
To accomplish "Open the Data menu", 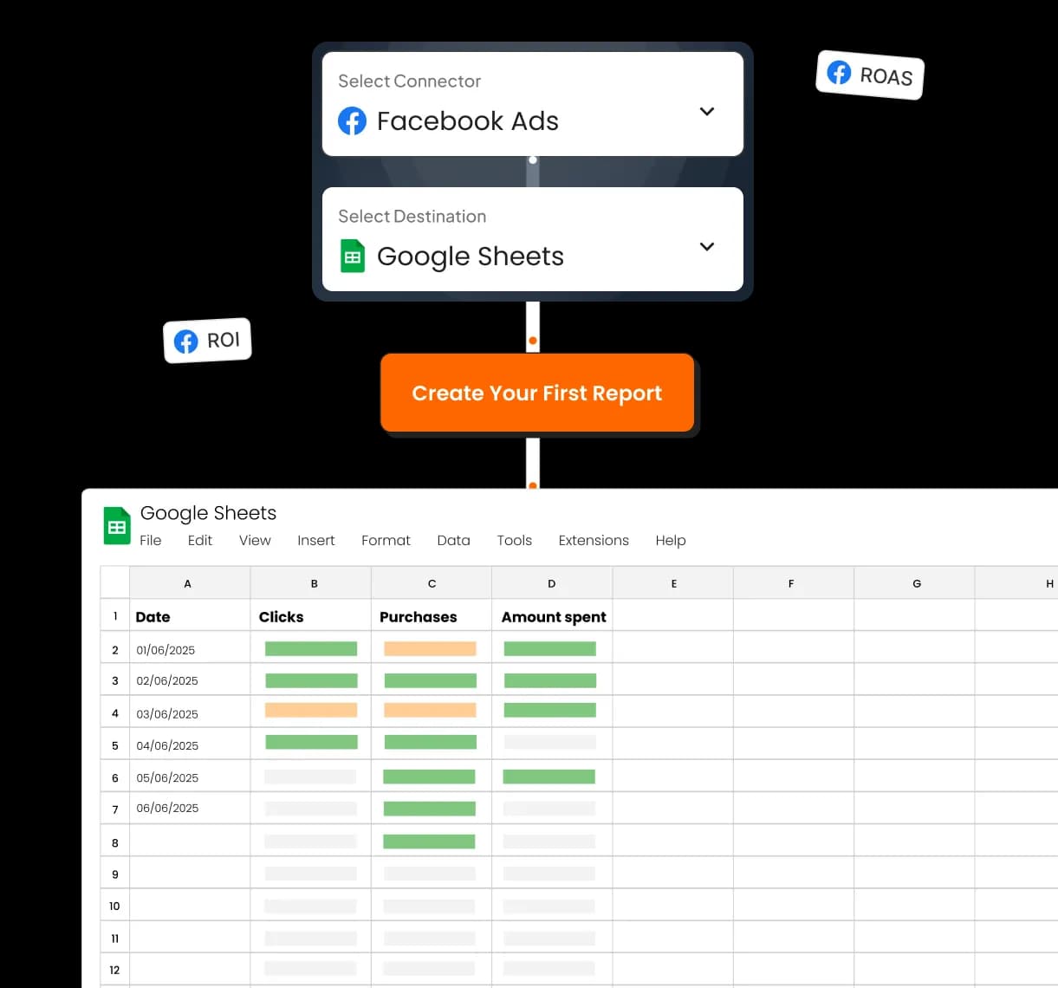I will point(453,541).
